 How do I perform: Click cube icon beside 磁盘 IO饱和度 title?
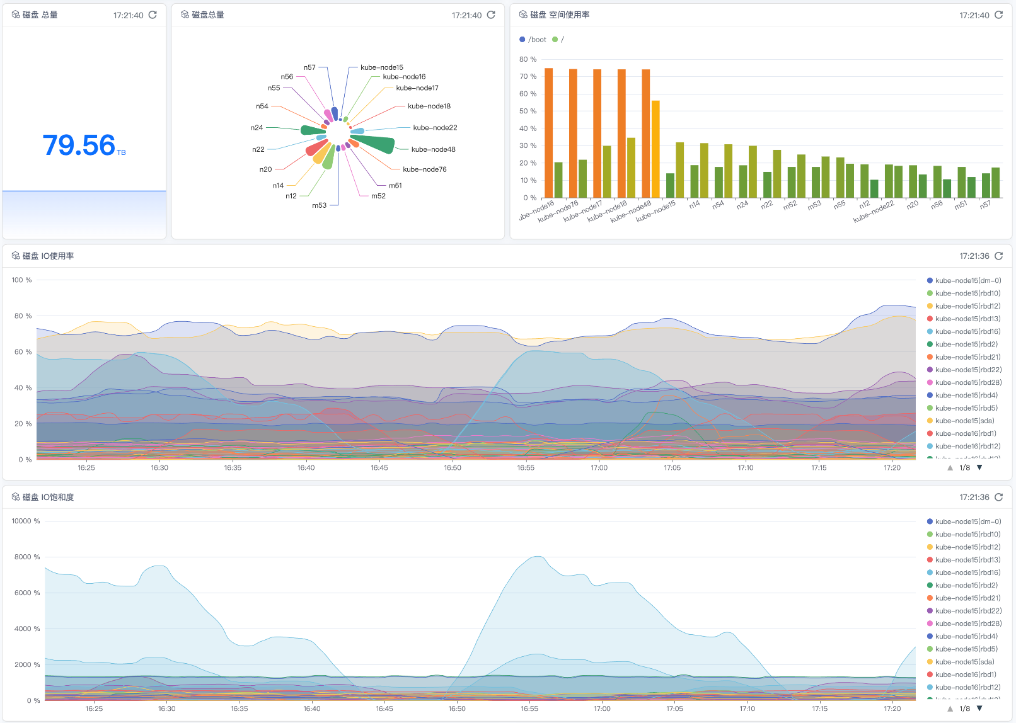[x=16, y=498]
